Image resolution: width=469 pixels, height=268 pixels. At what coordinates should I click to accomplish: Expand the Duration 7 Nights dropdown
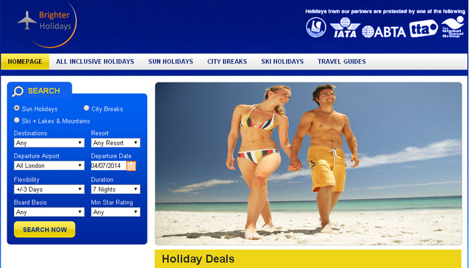click(x=115, y=189)
